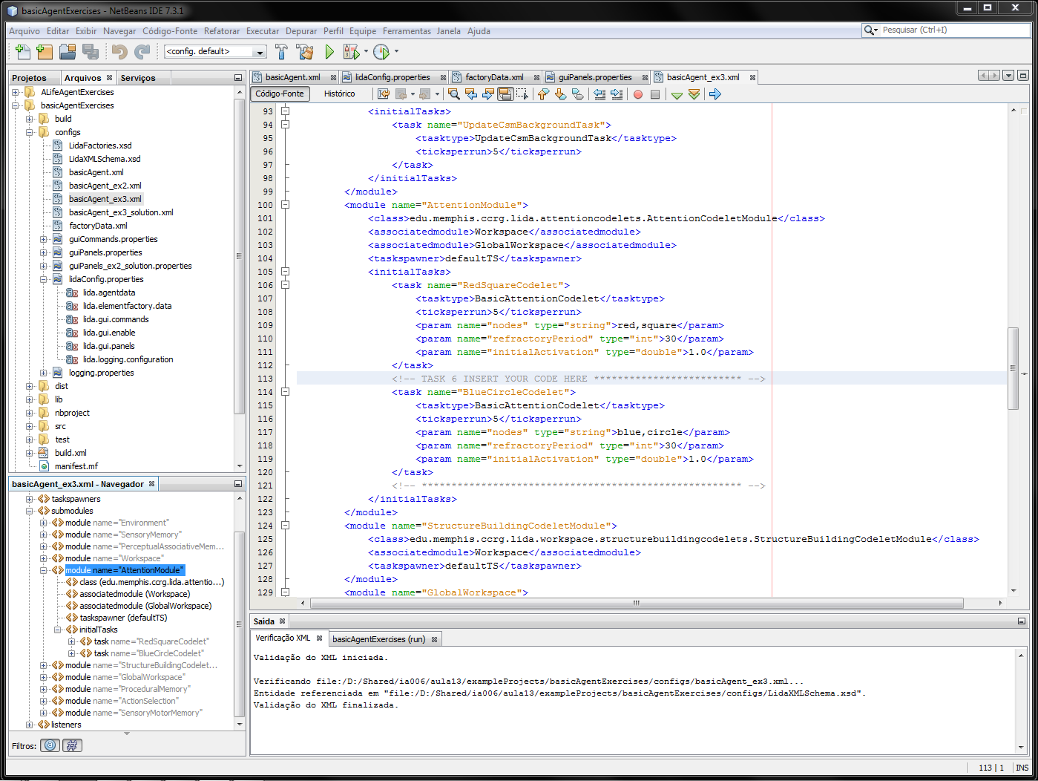Start macro recording with red circle
The height and width of the screenshot is (781, 1038).
637,94
